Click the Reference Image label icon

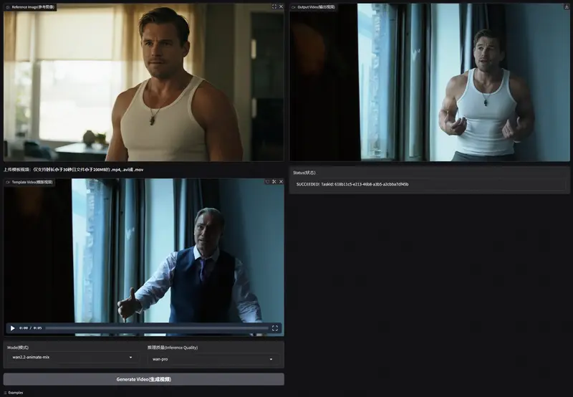click(x=8, y=7)
